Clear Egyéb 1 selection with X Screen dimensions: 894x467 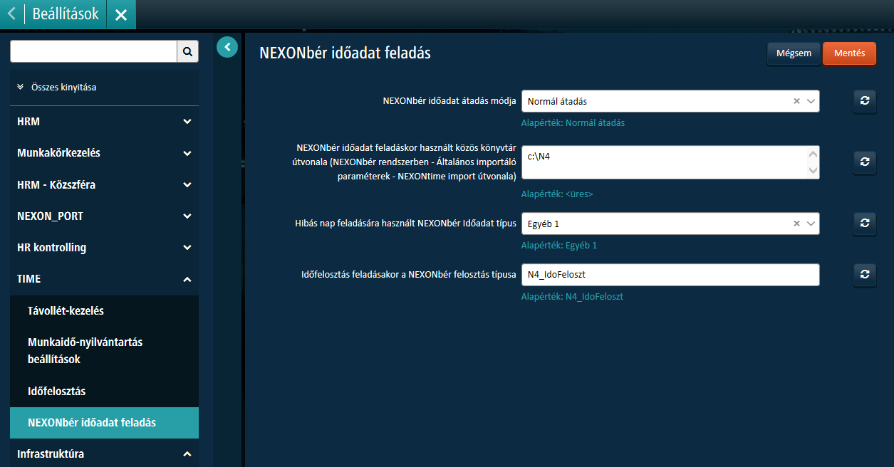click(796, 224)
